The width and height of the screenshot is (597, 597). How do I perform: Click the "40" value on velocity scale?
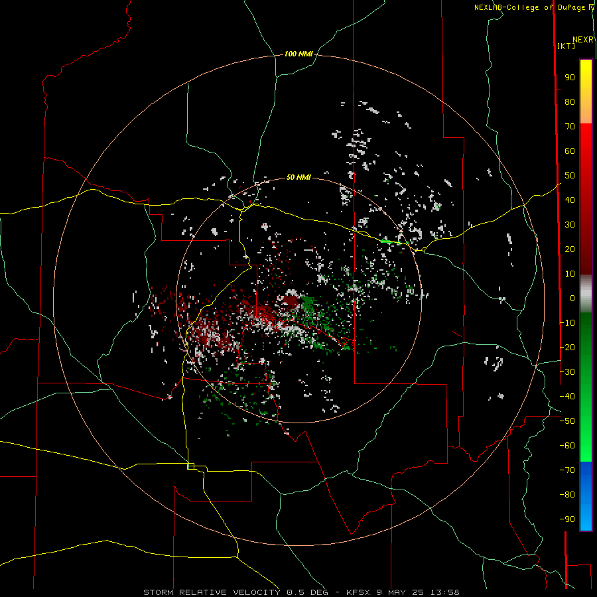coord(570,200)
